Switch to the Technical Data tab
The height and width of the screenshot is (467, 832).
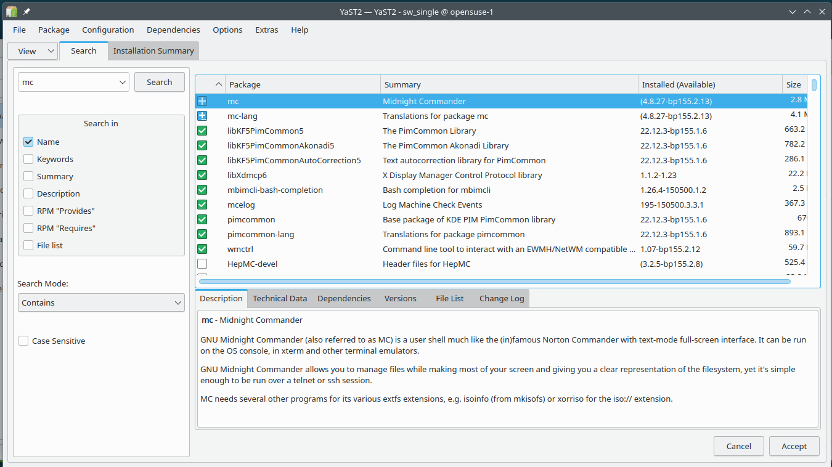tap(280, 298)
